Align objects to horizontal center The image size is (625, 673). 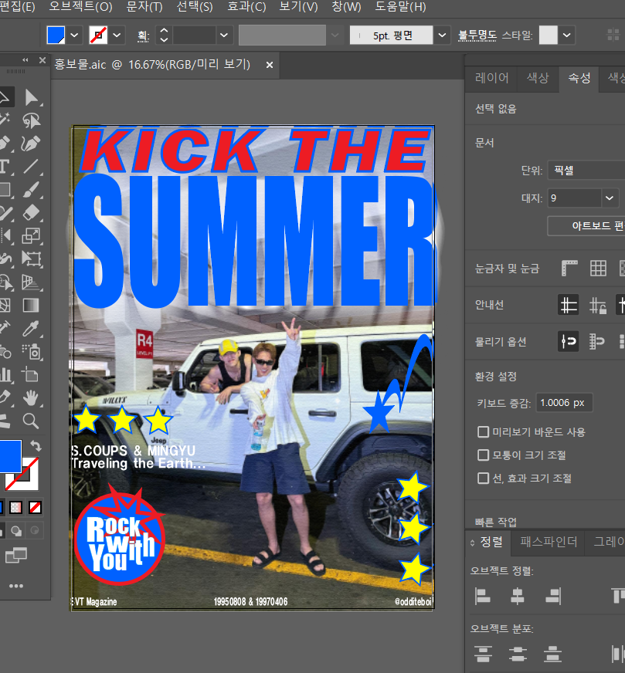517,596
